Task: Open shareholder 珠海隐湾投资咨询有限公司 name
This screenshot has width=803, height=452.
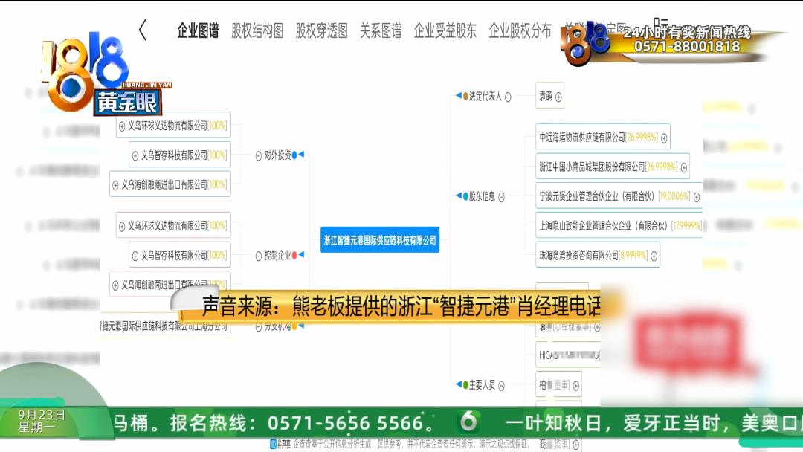Action: (578, 255)
